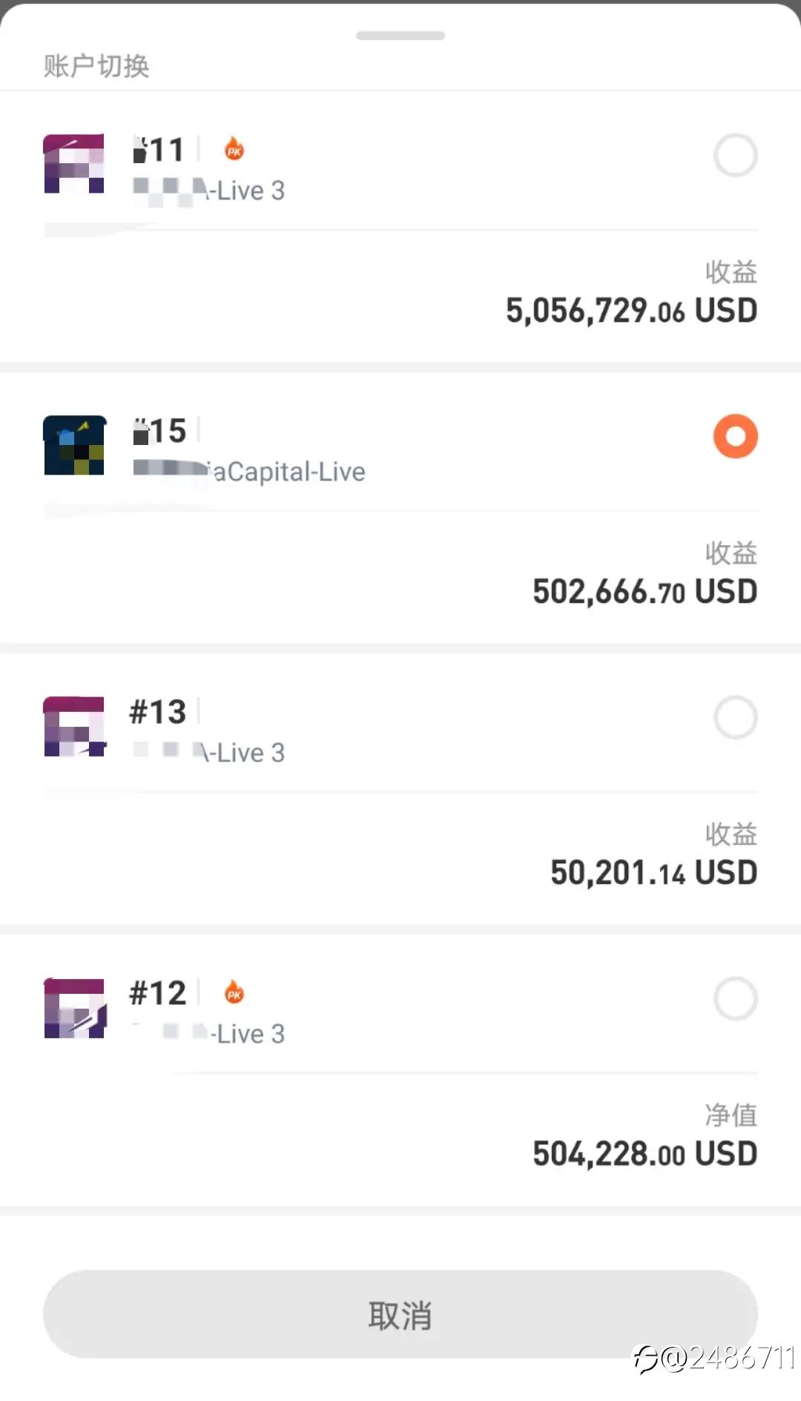Tap the drag handle atop the sheet
801x1401 pixels.
[x=400, y=36]
